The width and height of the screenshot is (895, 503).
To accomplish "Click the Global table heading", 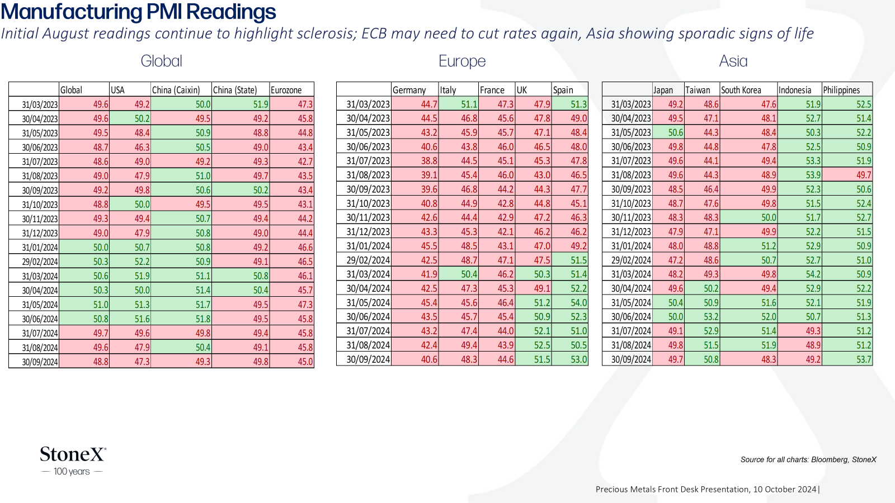I will click(x=161, y=61).
